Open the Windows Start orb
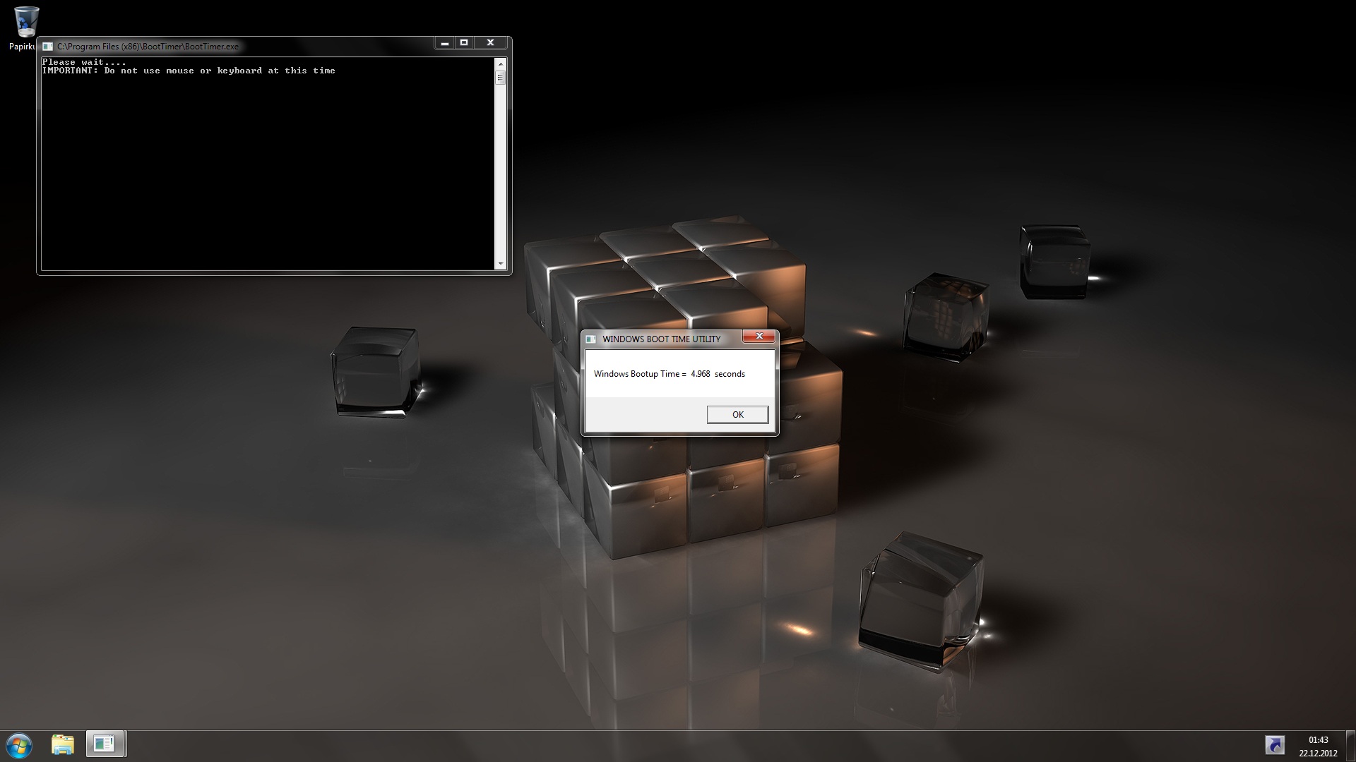1356x762 pixels. point(19,746)
